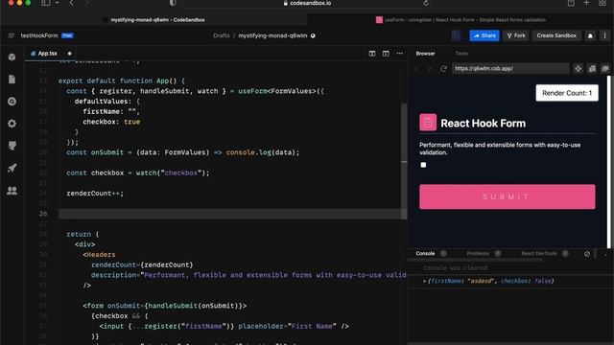Open the Live collaboration people icon
This screenshot has height=345, width=614.
[x=12, y=191]
